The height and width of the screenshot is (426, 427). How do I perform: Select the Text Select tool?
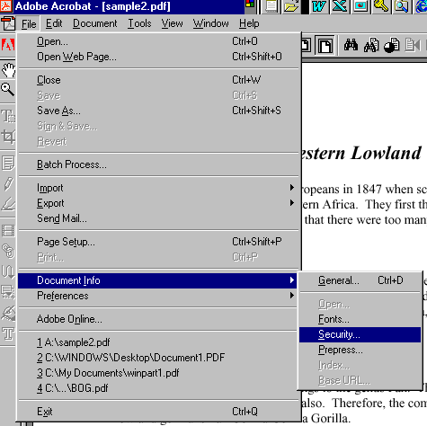pyautogui.click(x=8, y=116)
